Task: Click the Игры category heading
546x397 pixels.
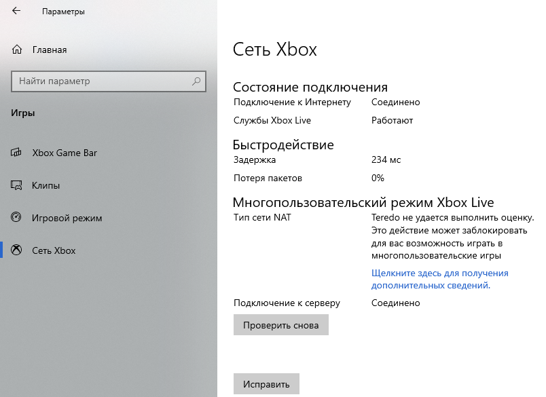Action: coord(23,113)
